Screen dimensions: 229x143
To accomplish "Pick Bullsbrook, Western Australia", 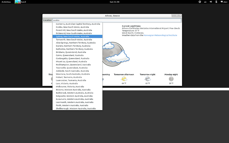I will click(x=78, y=93).
